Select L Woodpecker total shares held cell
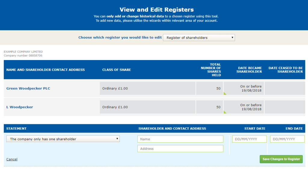 pos(209,107)
